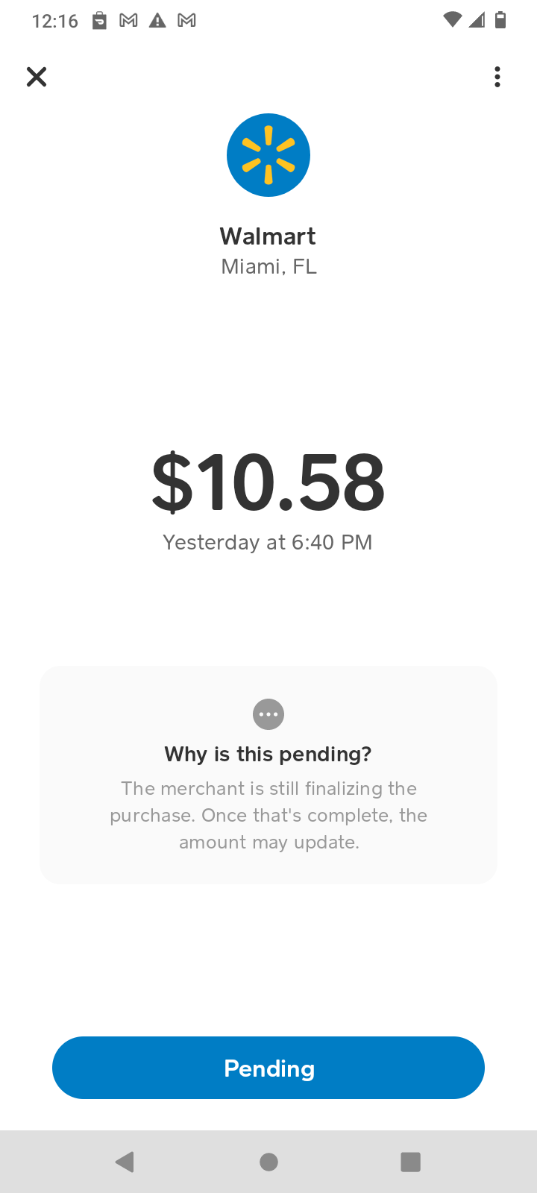
Task: Tap the Walmart spark logo avatar
Action: tap(268, 155)
